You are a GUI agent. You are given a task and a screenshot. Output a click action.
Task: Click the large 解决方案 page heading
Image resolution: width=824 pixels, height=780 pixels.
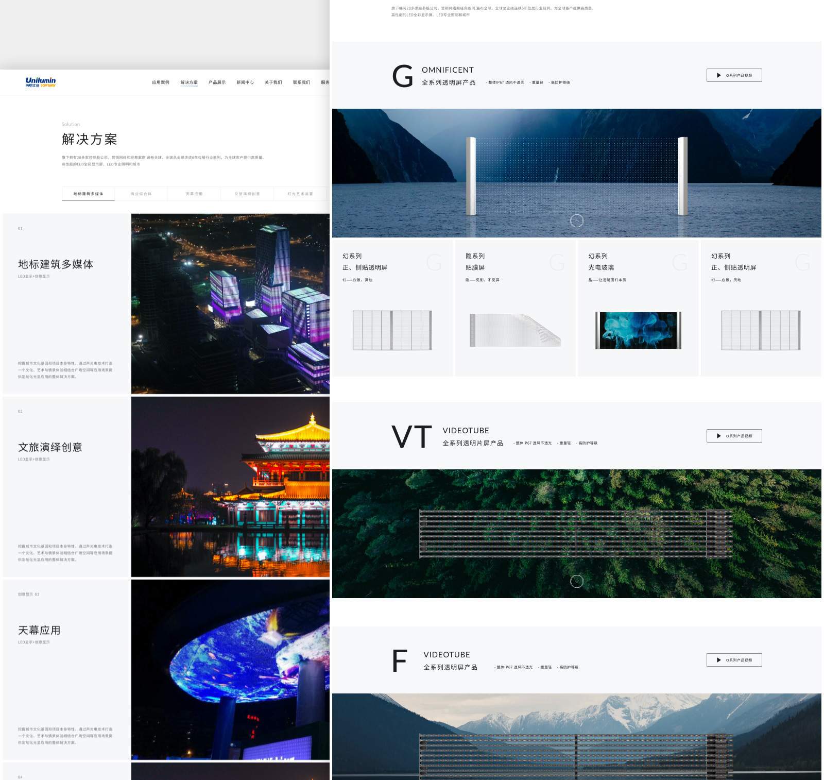tap(90, 139)
